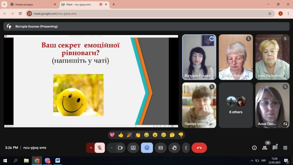Send the thumbs up emoji reaction
Viewport: 293px width, 165px height.
121,135
